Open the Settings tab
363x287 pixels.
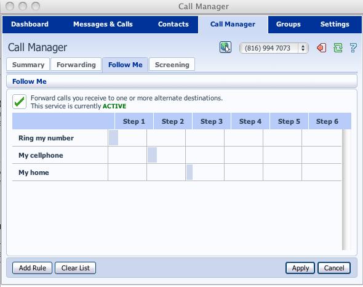[x=335, y=24]
